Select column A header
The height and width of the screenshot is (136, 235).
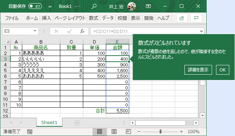[16, 42]
